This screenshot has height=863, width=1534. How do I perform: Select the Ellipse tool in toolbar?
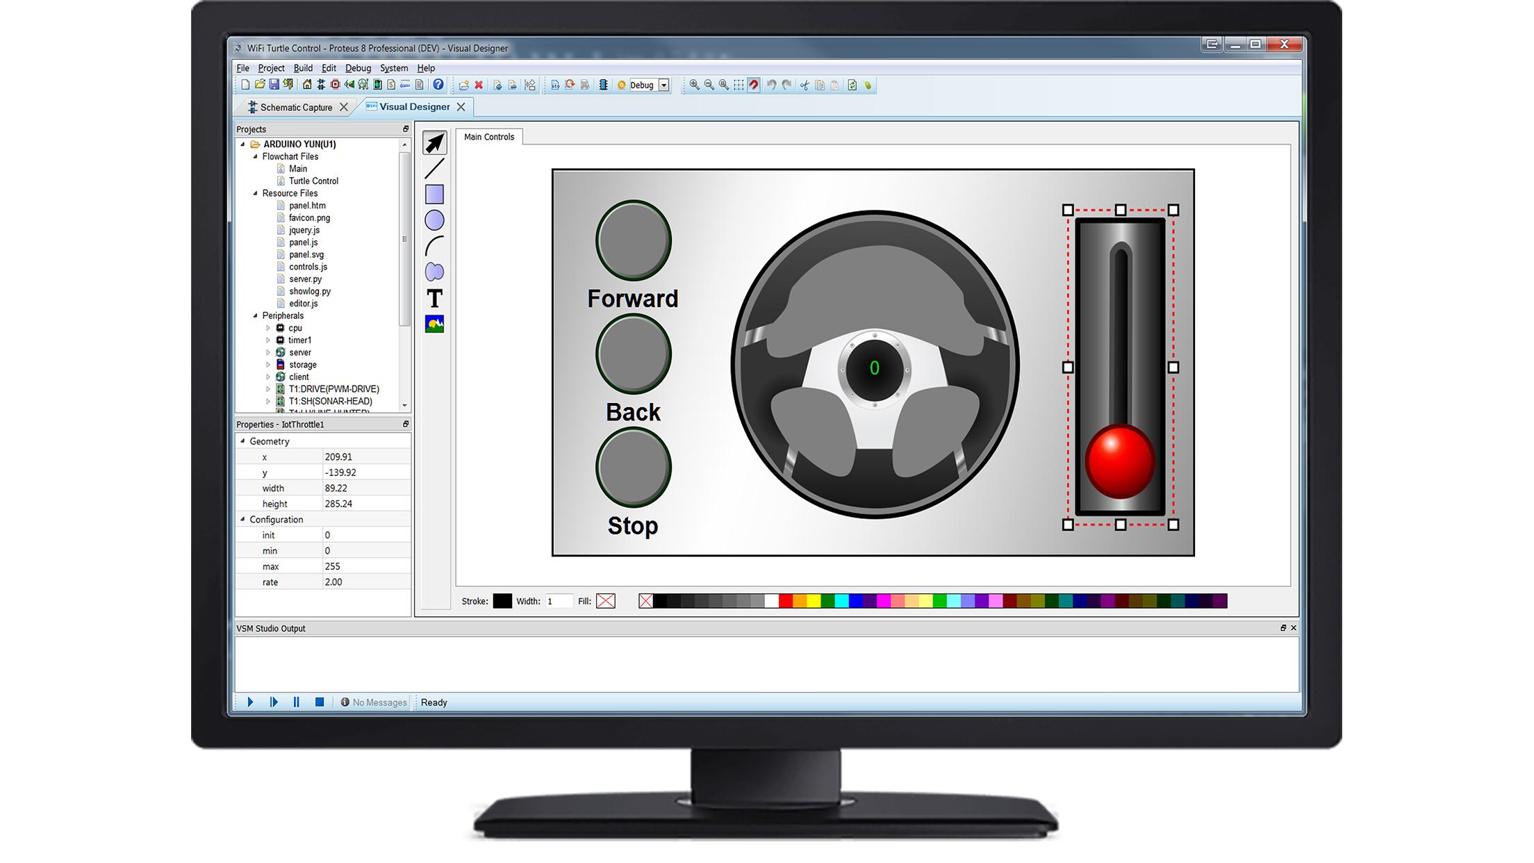pyautogui.click(x=435, y=220)
